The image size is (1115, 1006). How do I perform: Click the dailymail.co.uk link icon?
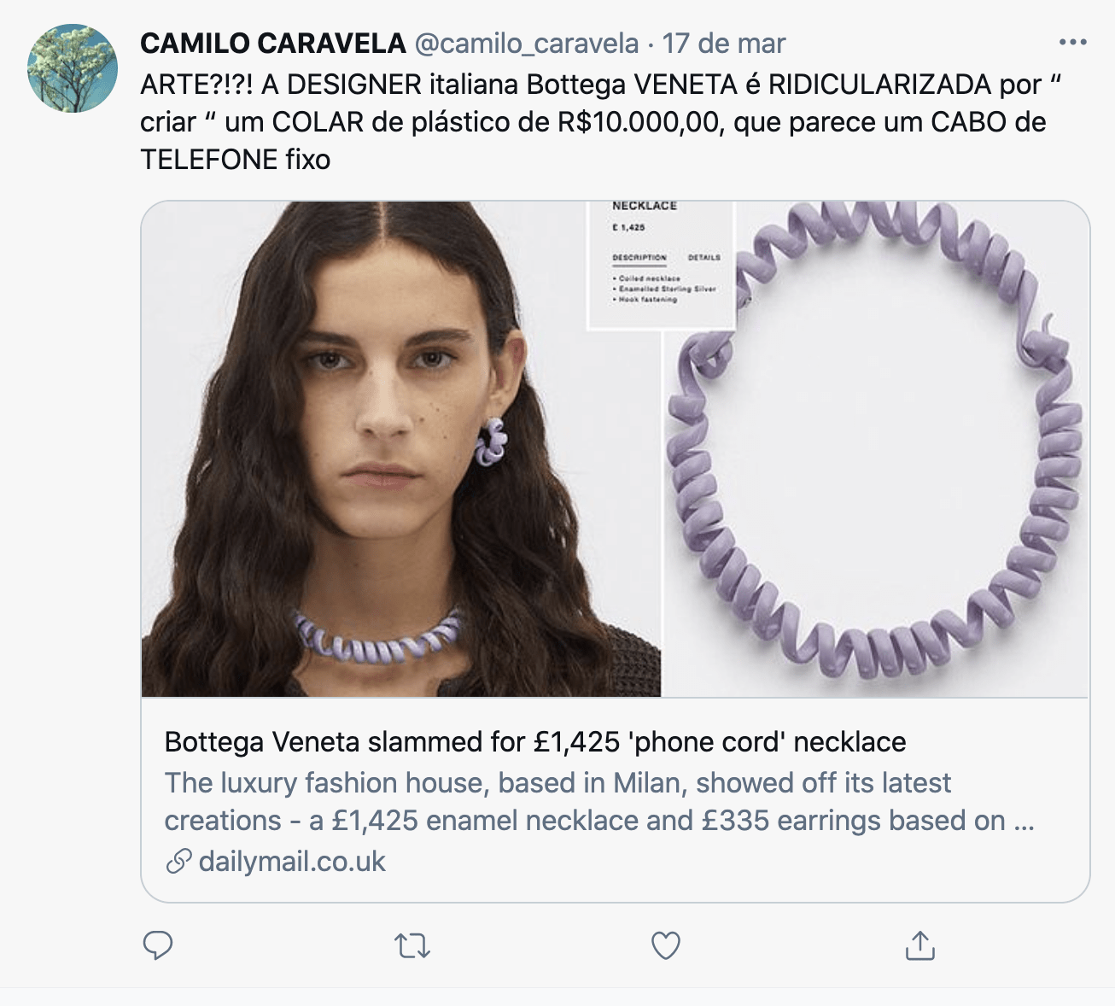pyautogui.click(x=178, y=862)
